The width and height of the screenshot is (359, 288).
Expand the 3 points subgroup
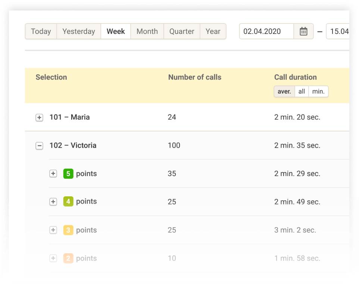click(x=53, y=230)
